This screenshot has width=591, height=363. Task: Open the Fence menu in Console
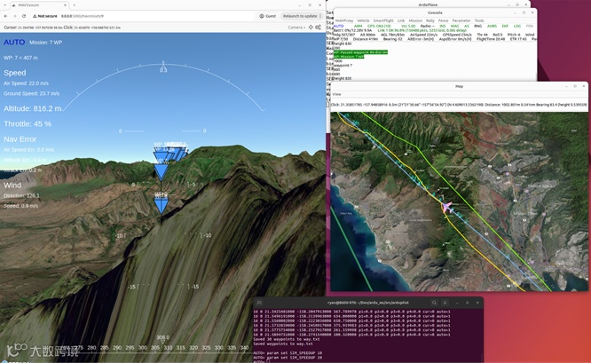coord(444,20)
